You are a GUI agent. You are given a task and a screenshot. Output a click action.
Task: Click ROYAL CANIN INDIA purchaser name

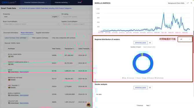coord(14,54)
